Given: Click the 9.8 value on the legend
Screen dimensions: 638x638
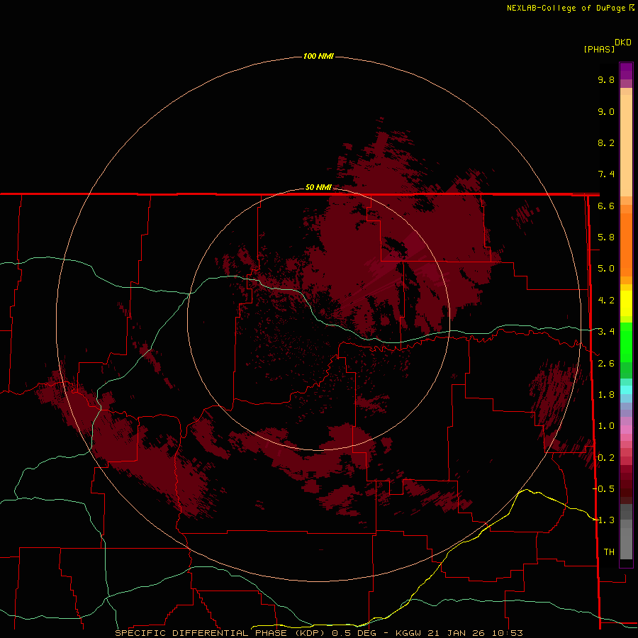Looking at the screenshot, I should (x=606, y=80).
